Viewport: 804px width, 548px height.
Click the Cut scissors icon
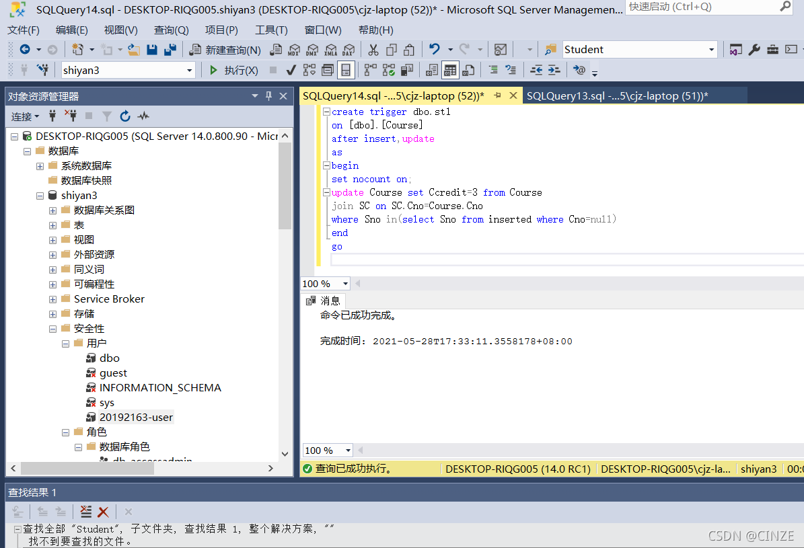click(x=373, y=50)
